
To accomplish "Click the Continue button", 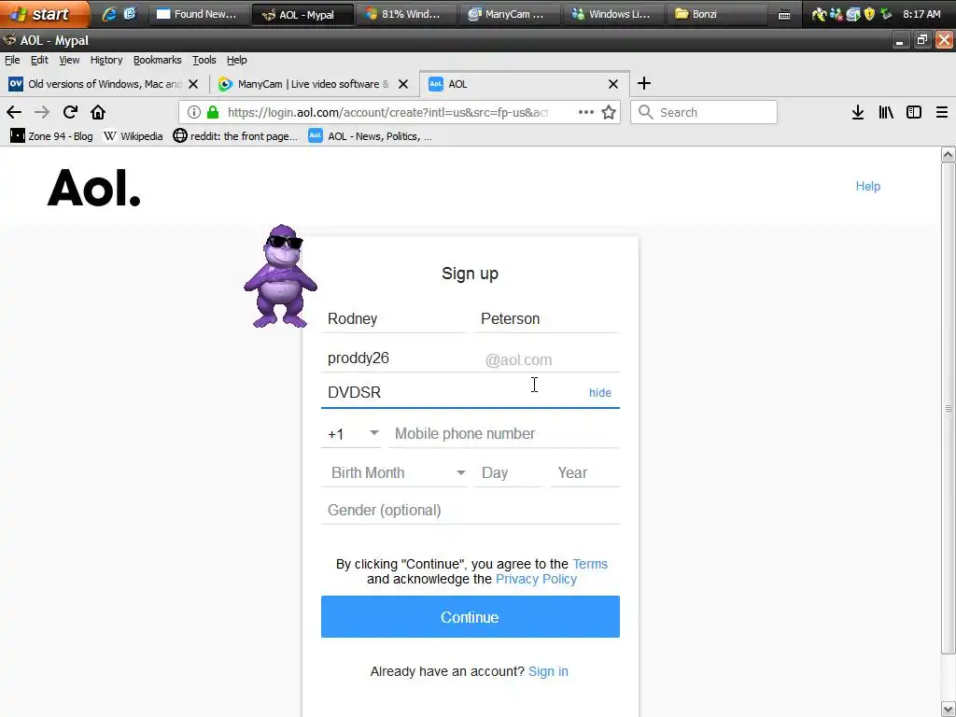I will (x=471, y=617).
